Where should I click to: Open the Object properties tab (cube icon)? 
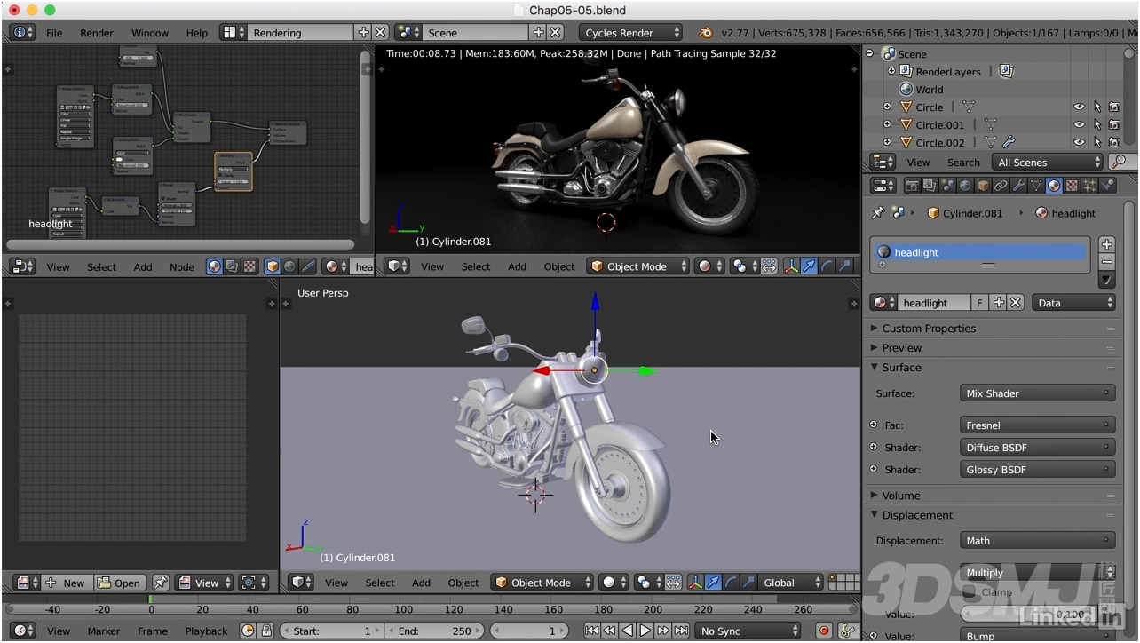(983, 186)
